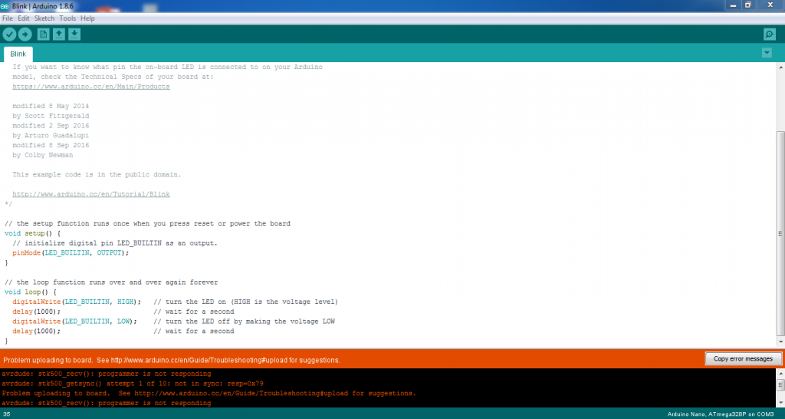Open the Sketch menu

(44, 18)
